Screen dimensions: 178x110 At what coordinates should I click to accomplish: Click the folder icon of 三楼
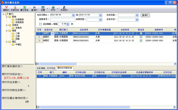pyautogui.click(x=13, y=36)
